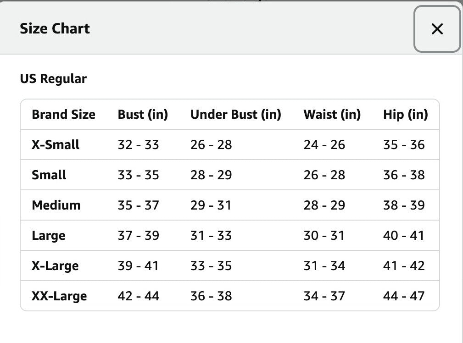This screenshot has height=343, width=463.
Task: Select the Under Bust (in) header
Action: tap(235, 114)
